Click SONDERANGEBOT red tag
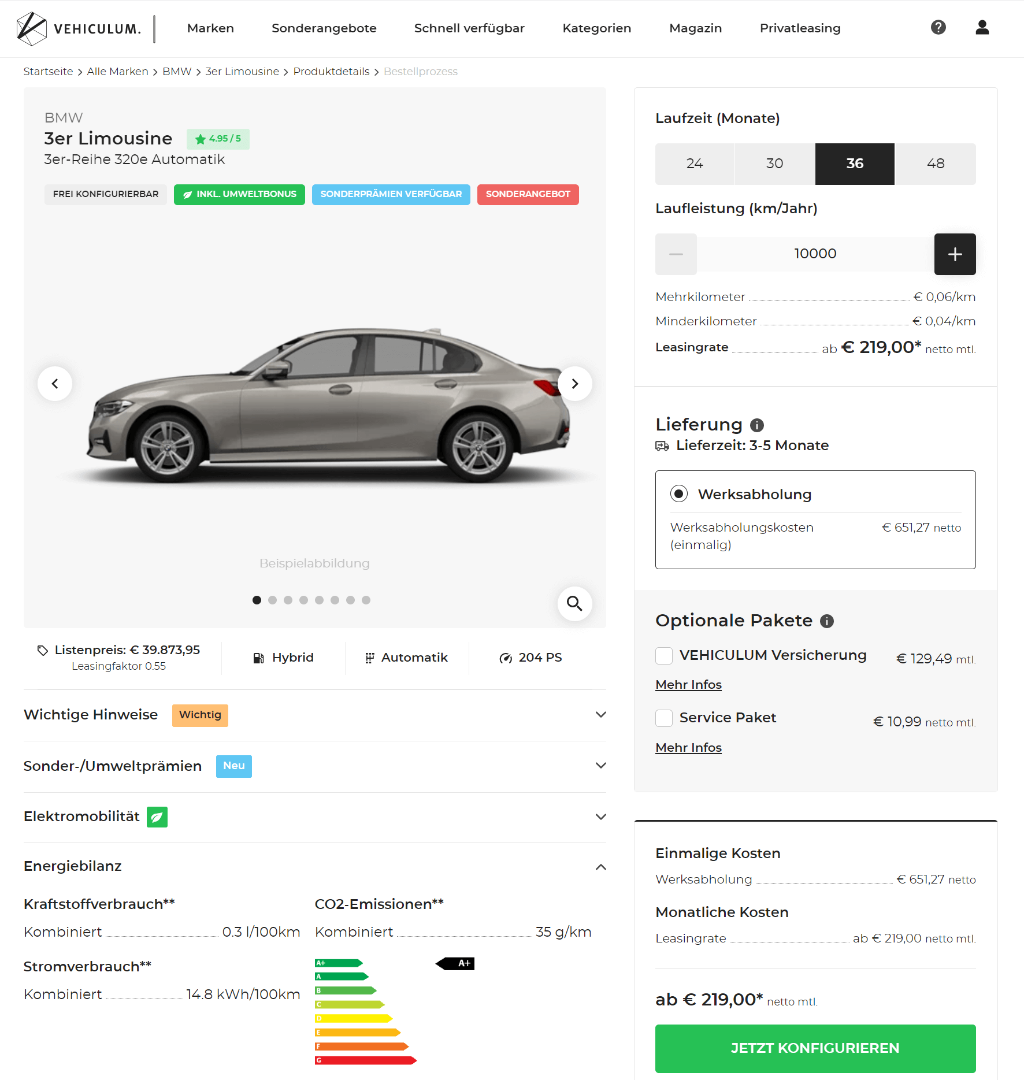The height and width of the screenshot is (1080, 1024). 528,195
